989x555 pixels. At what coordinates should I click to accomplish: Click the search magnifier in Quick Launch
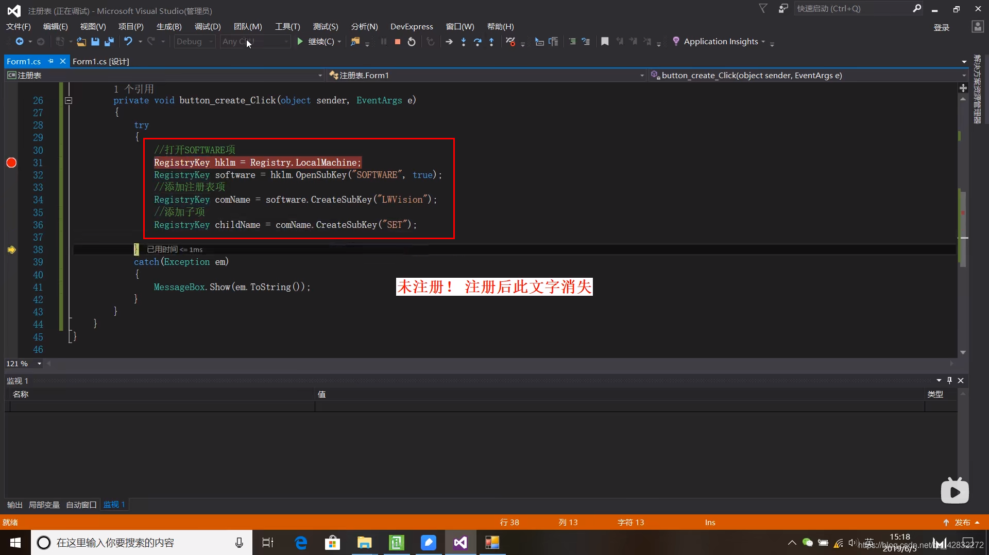coord(917,8)
